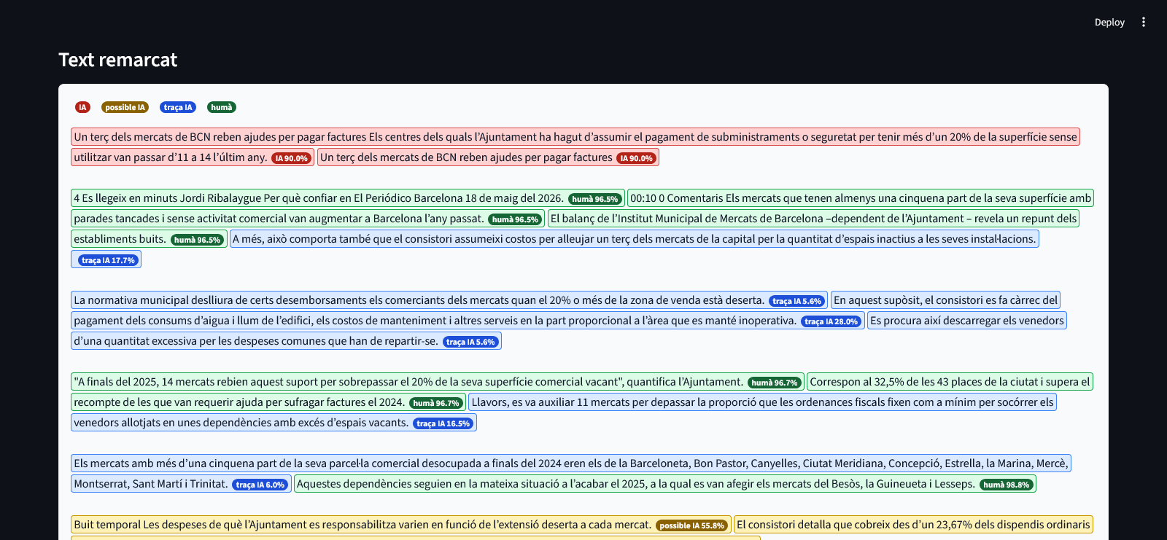This screenshot has height=540, width=1167.
Task: Click the first IA 90.0% score badge
Action: click(x=292, y=158)
